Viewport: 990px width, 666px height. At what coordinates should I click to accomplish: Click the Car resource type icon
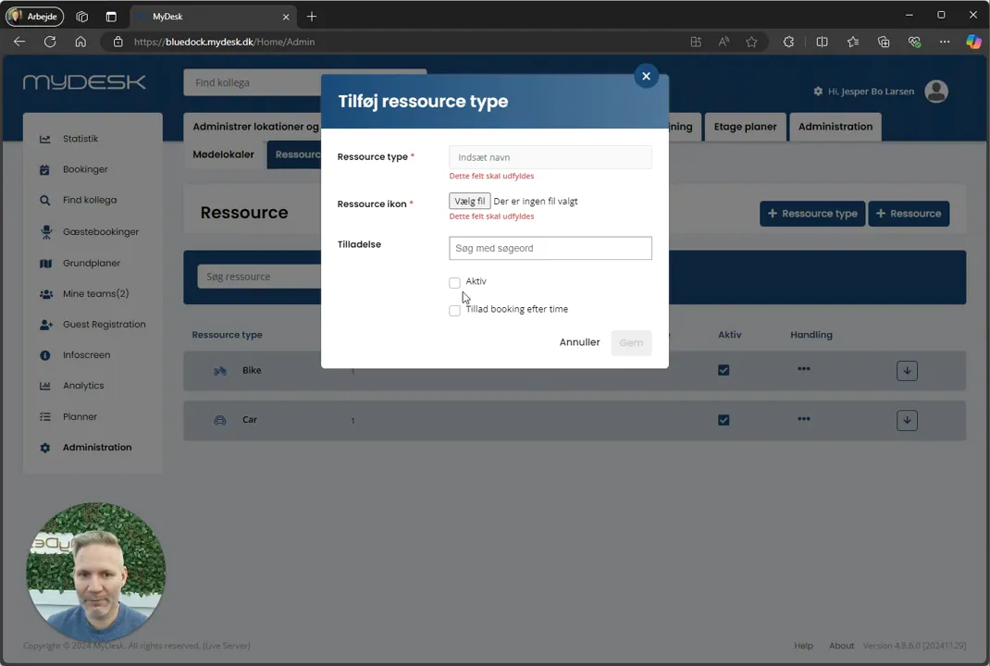point(219,420)
